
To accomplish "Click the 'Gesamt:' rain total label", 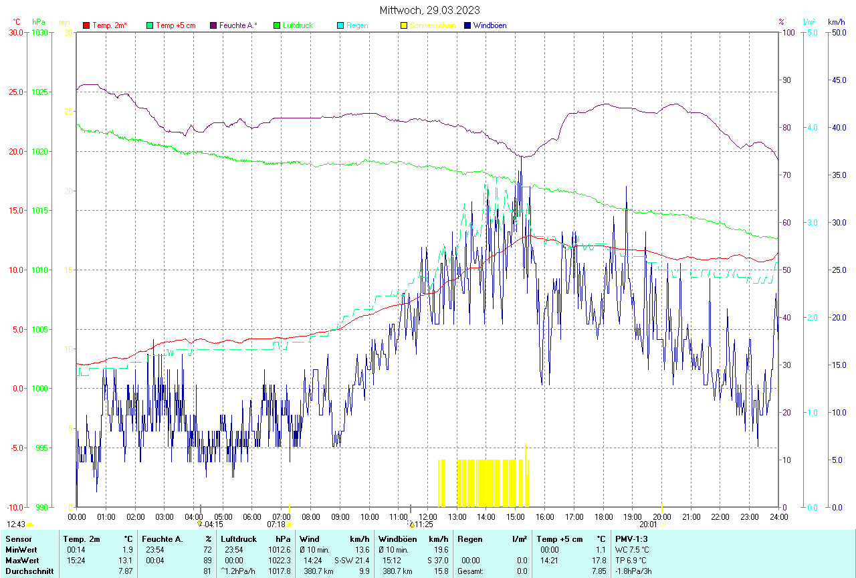I will [470, 571].
